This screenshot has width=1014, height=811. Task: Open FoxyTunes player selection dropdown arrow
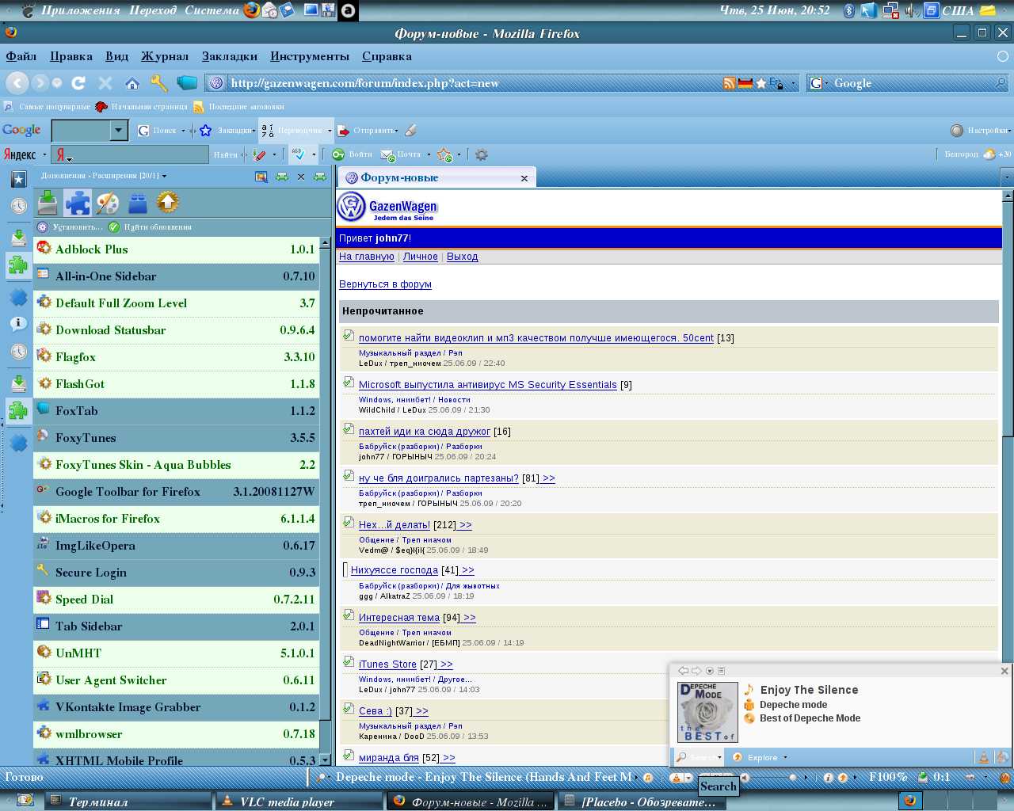click(689, 778)
